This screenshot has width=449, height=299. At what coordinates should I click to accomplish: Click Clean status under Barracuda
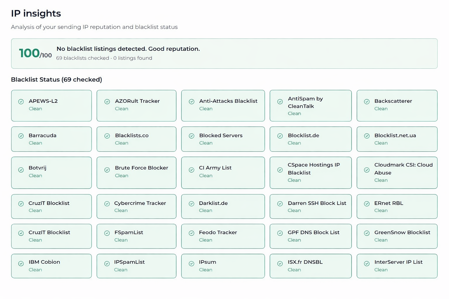(x=35, y=143)
